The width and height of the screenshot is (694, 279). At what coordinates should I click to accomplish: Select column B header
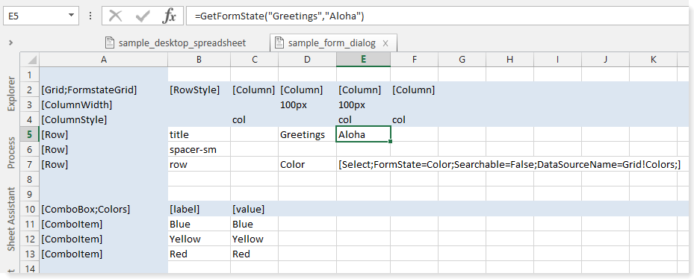pos(199,59)
